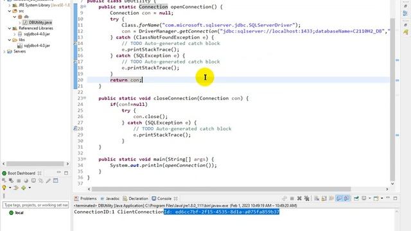
Task: Click Boot Dashboard start/restart icon
Action: click(x=4, y=181)
